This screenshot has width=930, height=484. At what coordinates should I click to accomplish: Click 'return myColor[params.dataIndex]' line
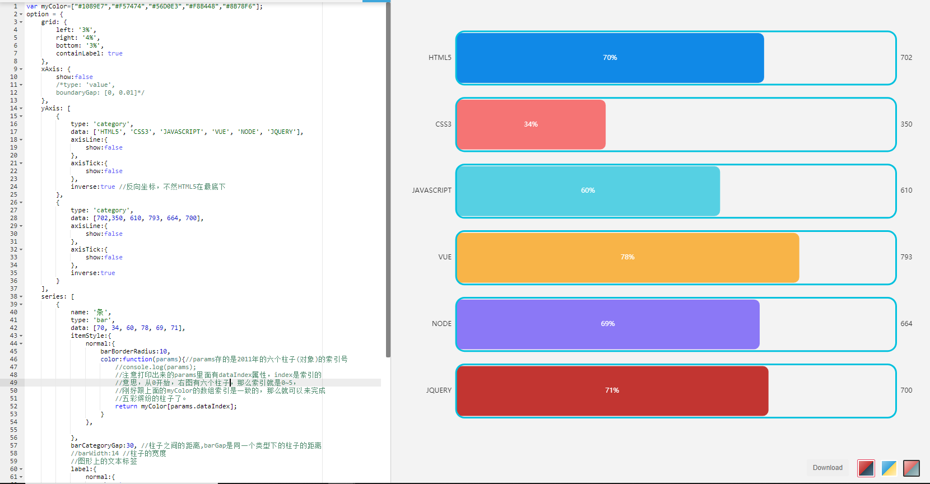(x=176, y=407)
